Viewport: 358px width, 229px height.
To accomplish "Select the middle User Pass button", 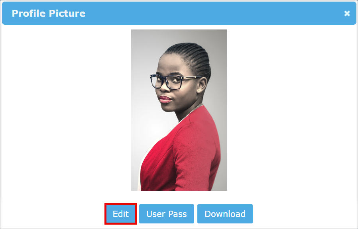I will pos(167,214).
